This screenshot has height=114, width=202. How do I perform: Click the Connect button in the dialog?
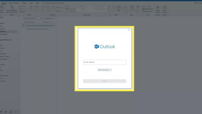(105, 81)
